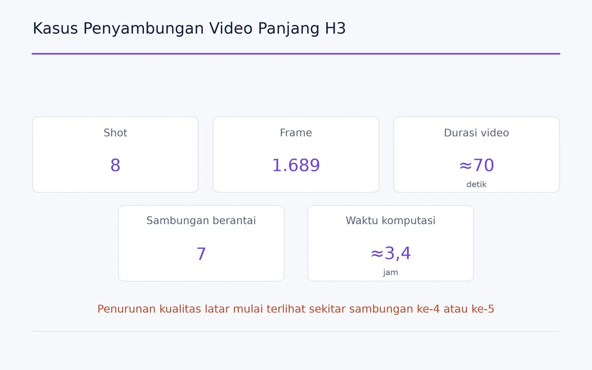Screen dimensions: 592x370
Task: Click the ≈3,4 computation time value
Action: pos(390,253)
